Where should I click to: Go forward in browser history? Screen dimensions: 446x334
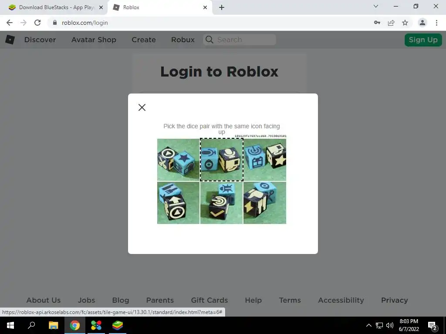24,23
